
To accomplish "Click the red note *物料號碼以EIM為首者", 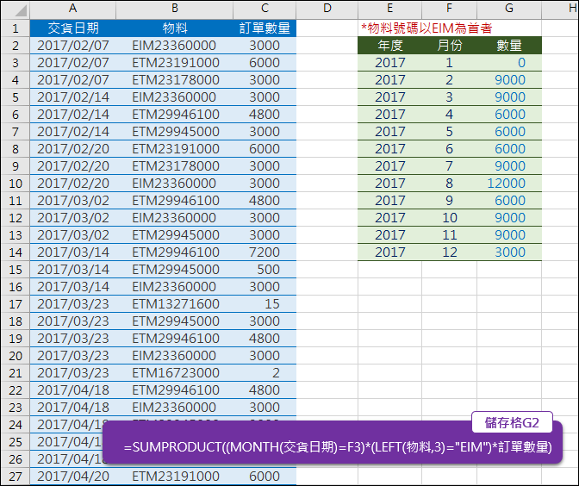I will point(426,28).
